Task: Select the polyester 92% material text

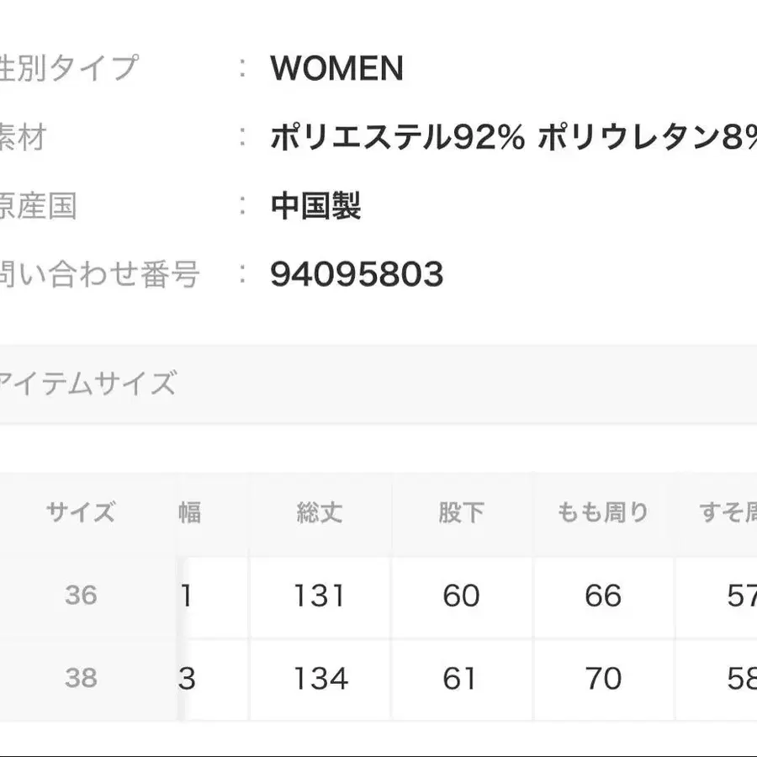Action: [397, 138]
